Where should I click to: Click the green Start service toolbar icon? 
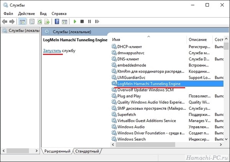75,21
